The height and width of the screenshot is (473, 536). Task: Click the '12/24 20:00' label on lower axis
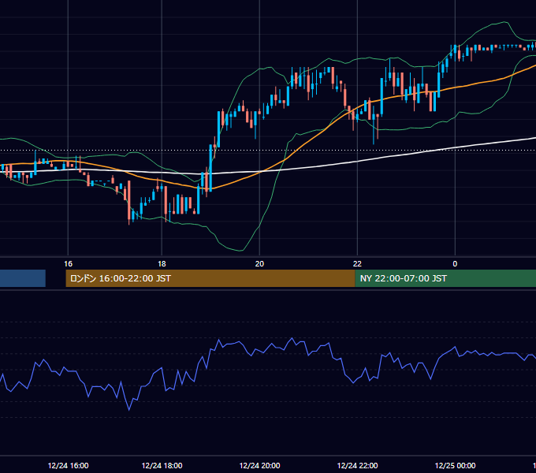pyautogui.click(x=259, y=465)
